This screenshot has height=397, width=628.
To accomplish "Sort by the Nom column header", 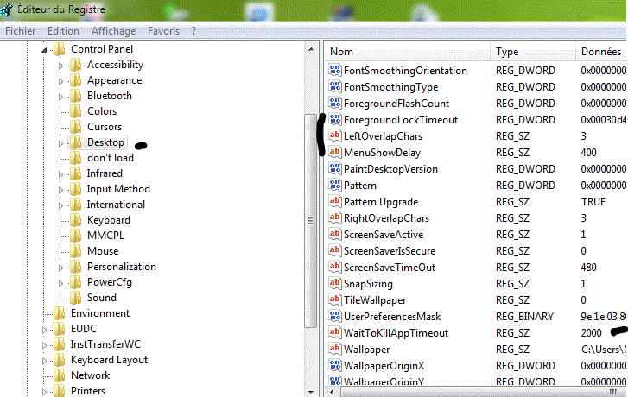I will point(408,52).
